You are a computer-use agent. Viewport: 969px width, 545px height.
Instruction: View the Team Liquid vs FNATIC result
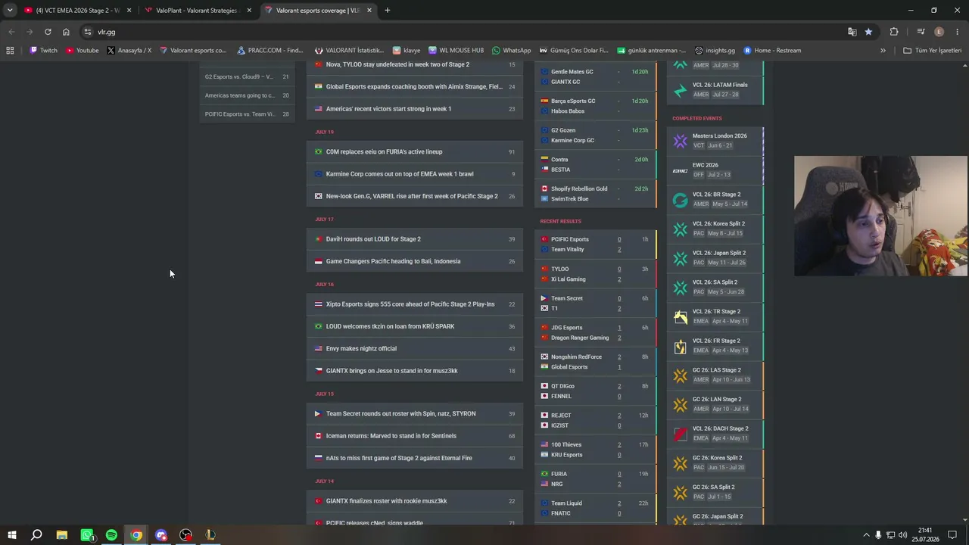click(x=595, y=509)
